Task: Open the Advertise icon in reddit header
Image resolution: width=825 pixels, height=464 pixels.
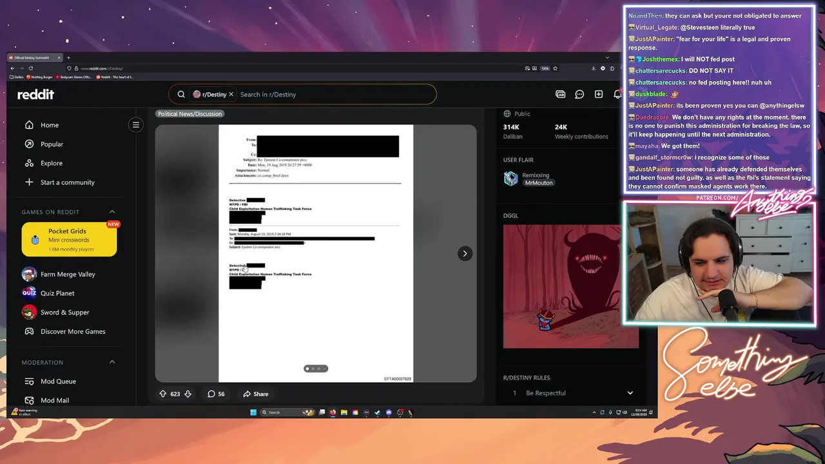Action: [x=561, y=94]
